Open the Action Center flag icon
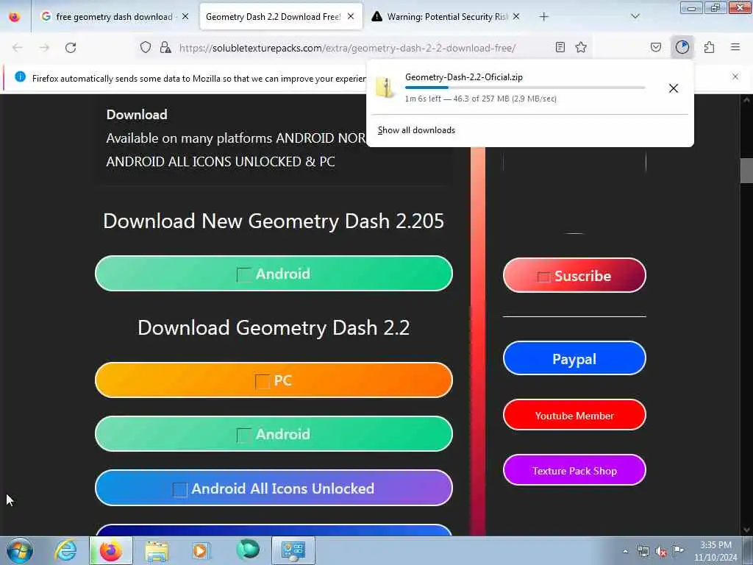This screenshot has width=753, height=565. (678, 551)
